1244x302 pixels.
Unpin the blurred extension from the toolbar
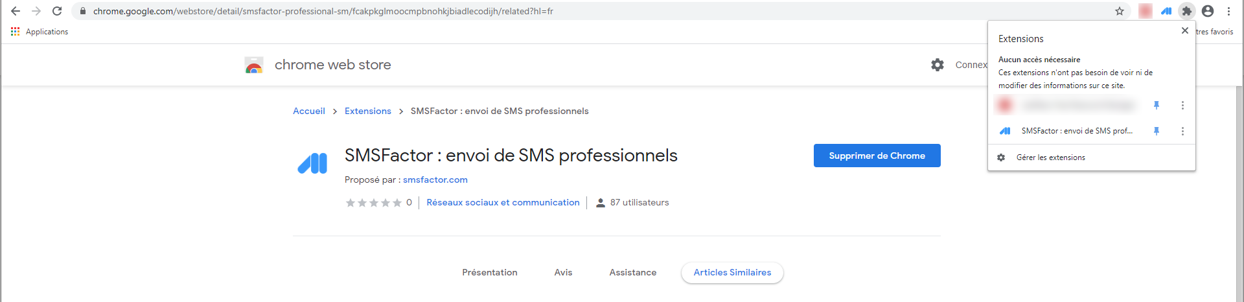tap(1157, 105)
